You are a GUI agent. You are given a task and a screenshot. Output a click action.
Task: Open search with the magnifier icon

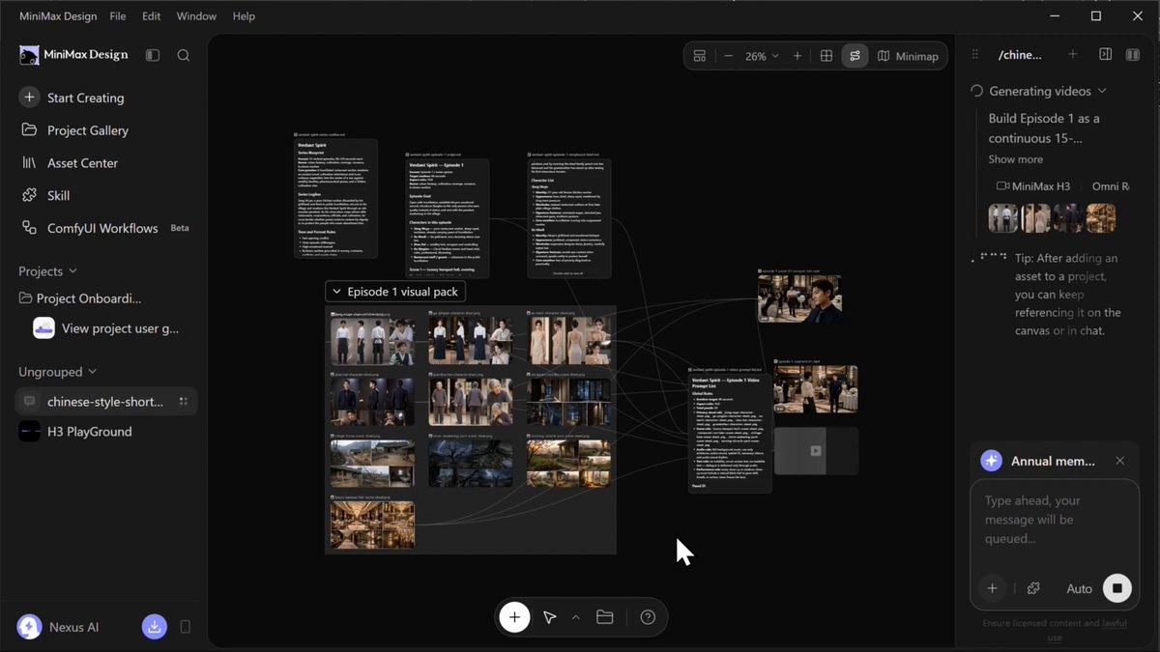tap(184, 55)
